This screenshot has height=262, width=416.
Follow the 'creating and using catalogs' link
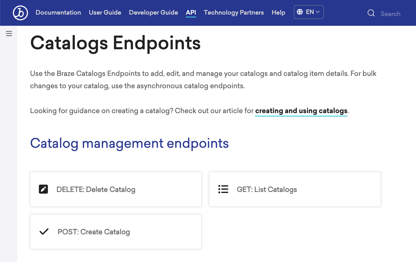(301, 111)
